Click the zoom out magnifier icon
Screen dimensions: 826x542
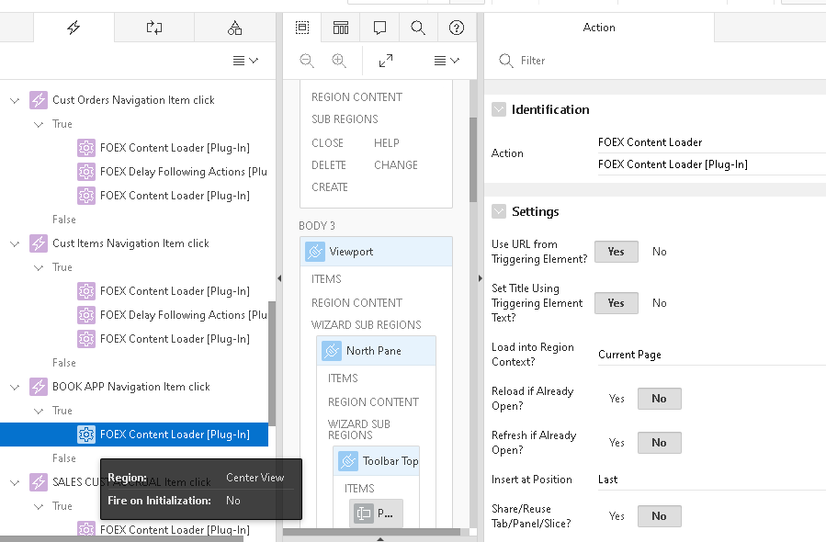pyautogui.click(x=307, y=61)
